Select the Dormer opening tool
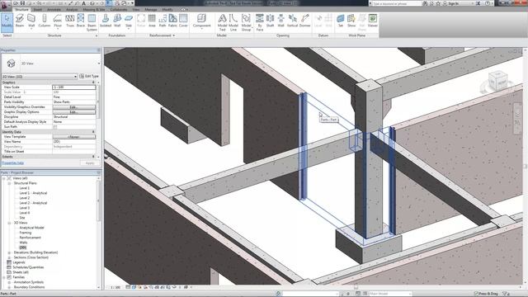Screen dimensions: 528x297 pos(304,21)
